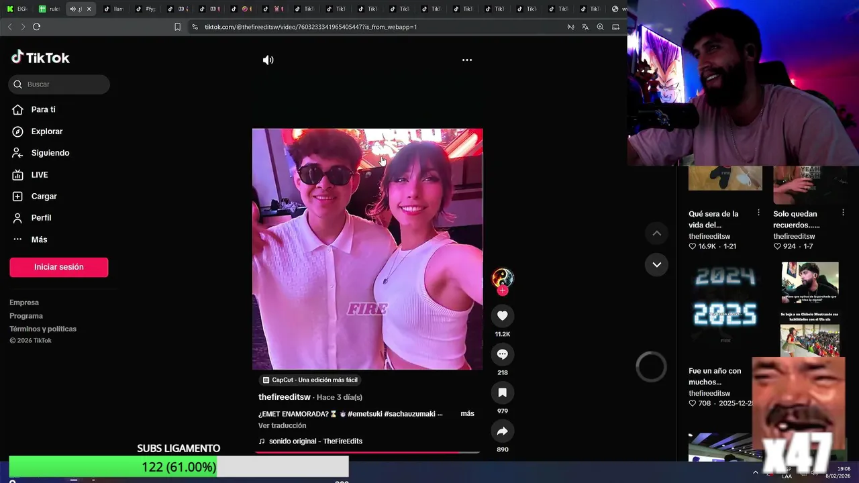Bookmark the page in the address bar
Screen dimensions: 859x483
(177, 27)
